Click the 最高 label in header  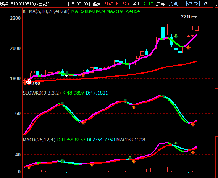160,4
